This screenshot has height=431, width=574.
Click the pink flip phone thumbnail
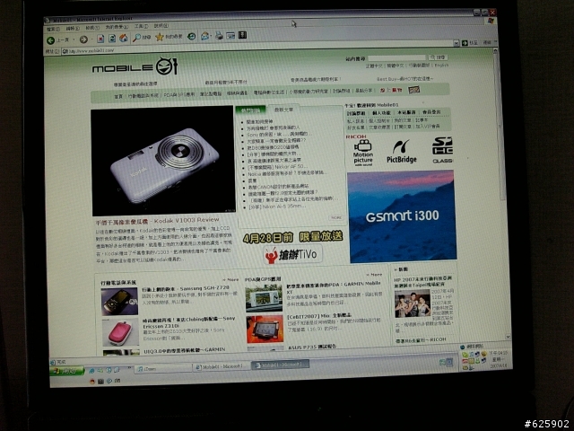(120, 332)
